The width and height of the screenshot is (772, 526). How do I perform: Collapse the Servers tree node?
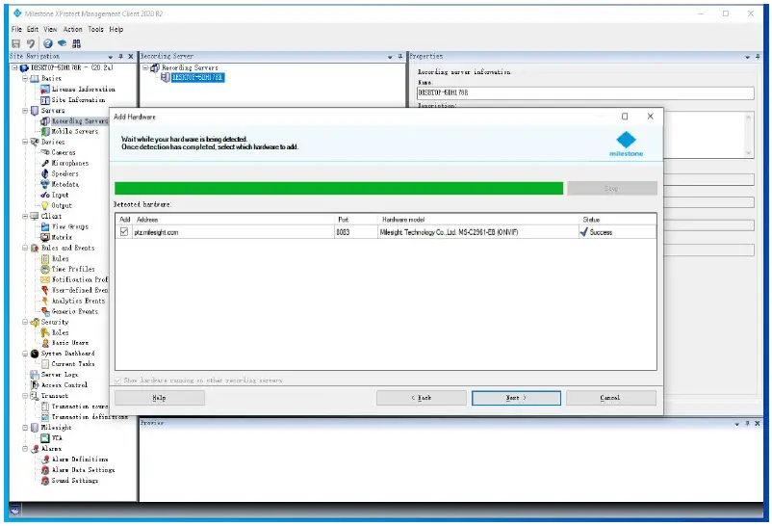[25, 111]
